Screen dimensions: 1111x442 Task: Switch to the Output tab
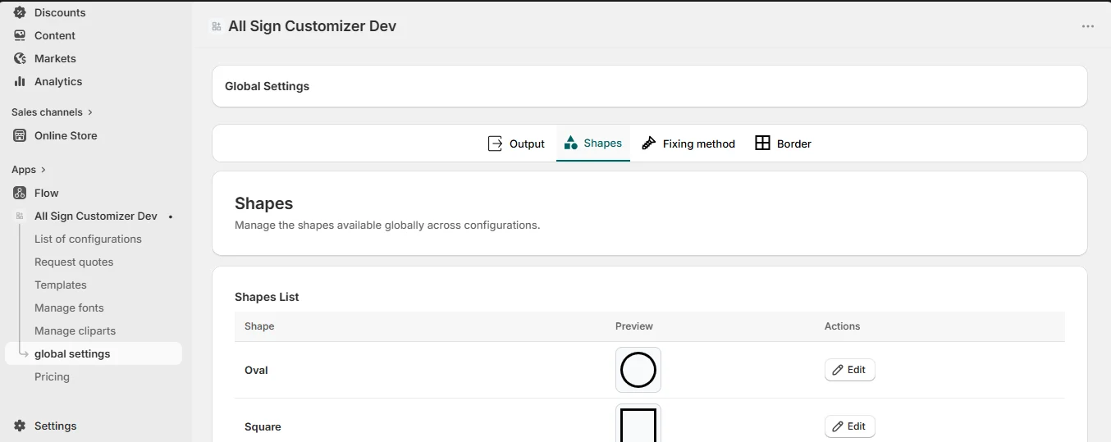coord(517,144)
